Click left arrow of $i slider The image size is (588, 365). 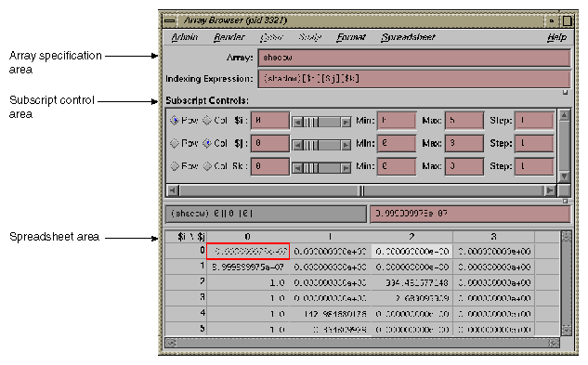coord(297,122)
